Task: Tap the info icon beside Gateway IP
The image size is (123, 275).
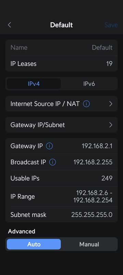Action: 49,146
